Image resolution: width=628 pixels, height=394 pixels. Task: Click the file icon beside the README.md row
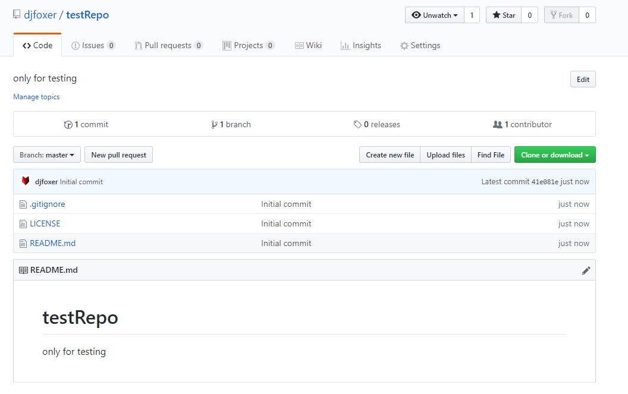coord(23,244)
